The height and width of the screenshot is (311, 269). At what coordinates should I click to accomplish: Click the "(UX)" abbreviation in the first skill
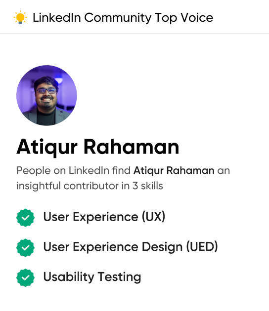153,217
